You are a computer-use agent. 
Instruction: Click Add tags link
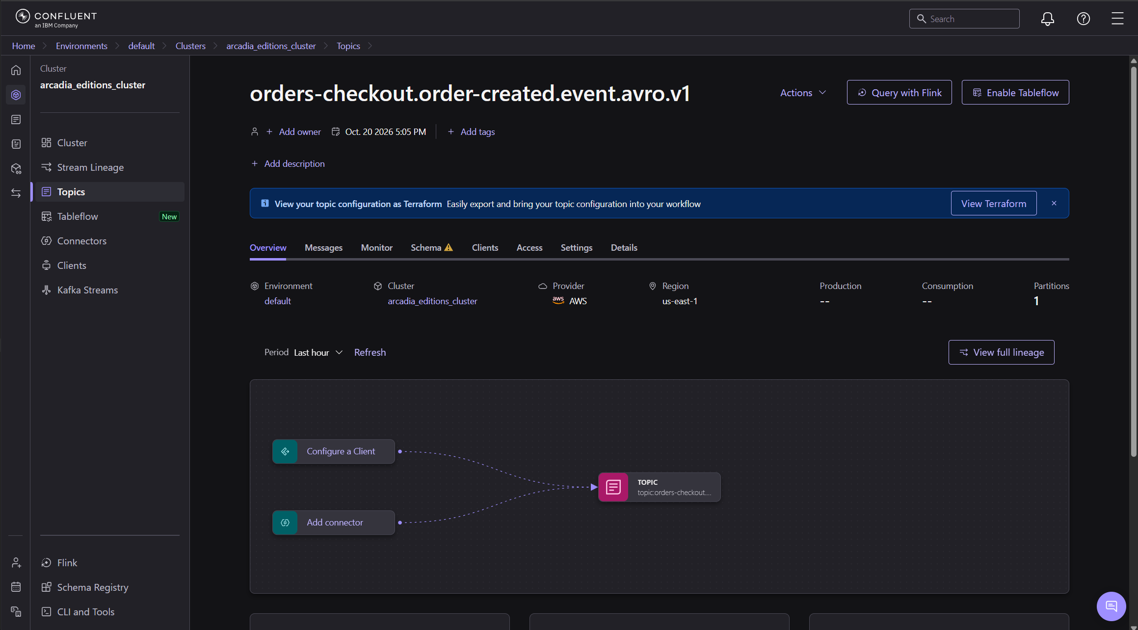(x=471, y=131)
